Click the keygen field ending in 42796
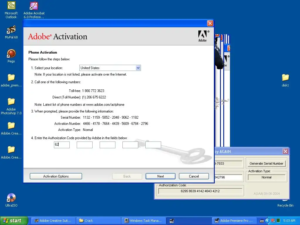Image resolution: width=300 pixels, height=225 pixels. click(x=228, y=177)
